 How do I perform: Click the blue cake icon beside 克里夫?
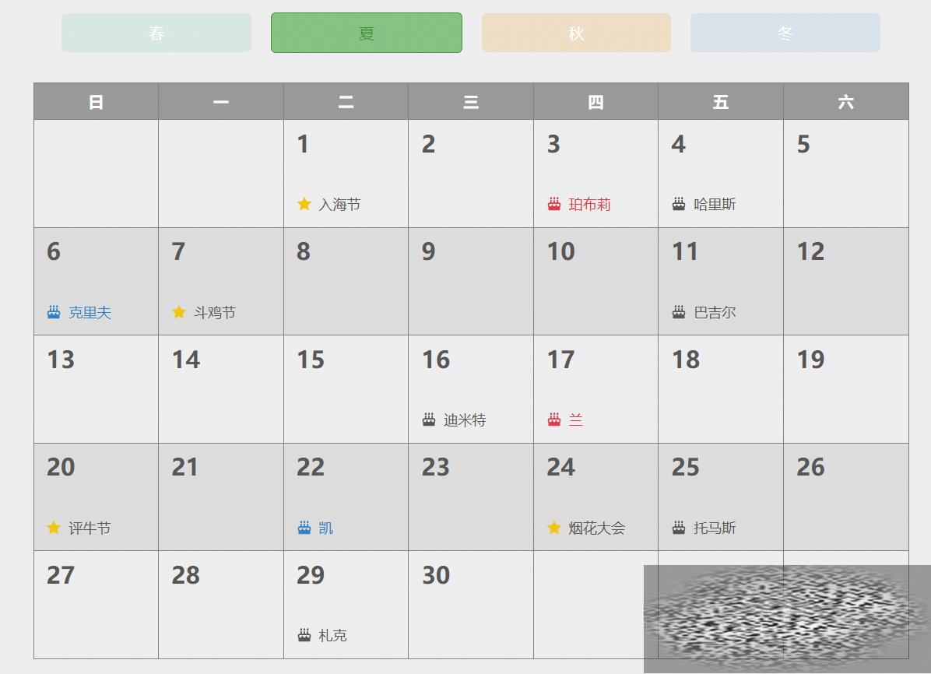[x=54, y=312]
